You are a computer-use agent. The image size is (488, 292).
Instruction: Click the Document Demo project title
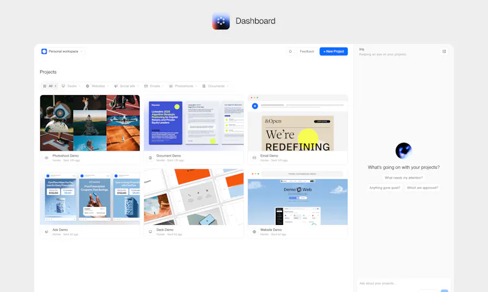click(169, 155)
